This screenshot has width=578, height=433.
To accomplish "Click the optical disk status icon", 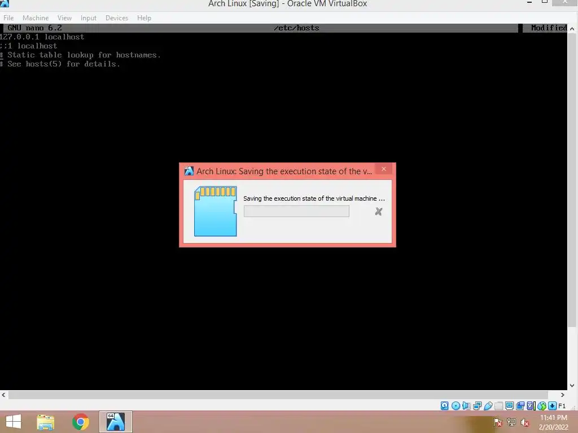I will [x=456, y=406].
